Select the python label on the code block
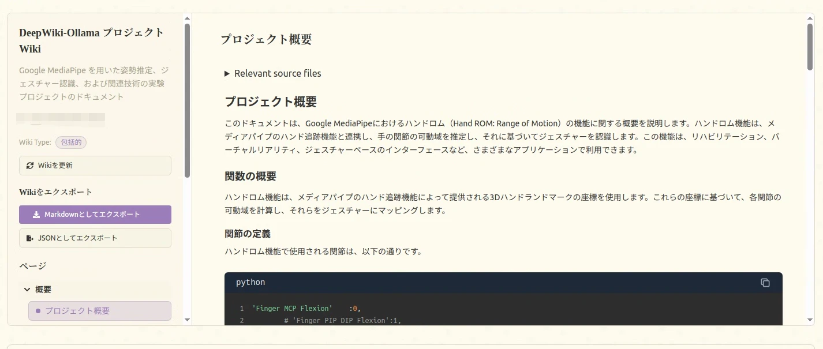This screenshot has height=349, width=823. [250, 282]
